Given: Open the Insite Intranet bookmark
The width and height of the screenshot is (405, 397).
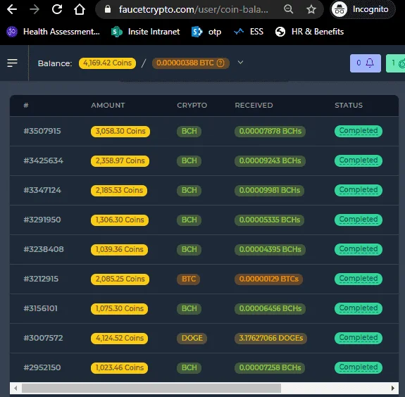Looking at the screenshot, I should click(145, 32).
